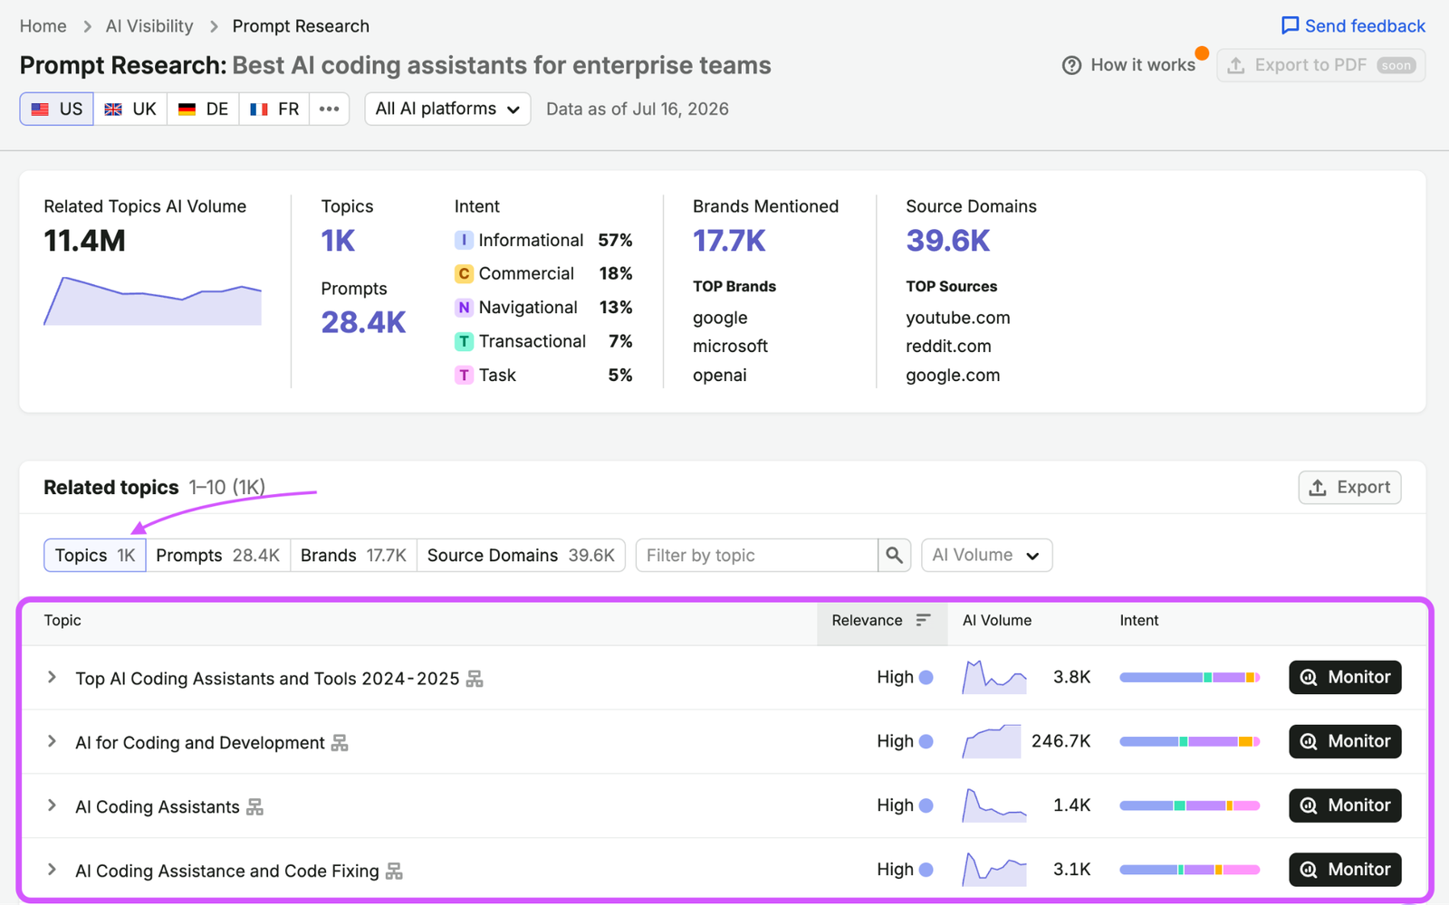Image resolution: width=1449 pixels, height=905 pixels.
Task: Click the youtube.com top source
Action: [x=957, y=318]
